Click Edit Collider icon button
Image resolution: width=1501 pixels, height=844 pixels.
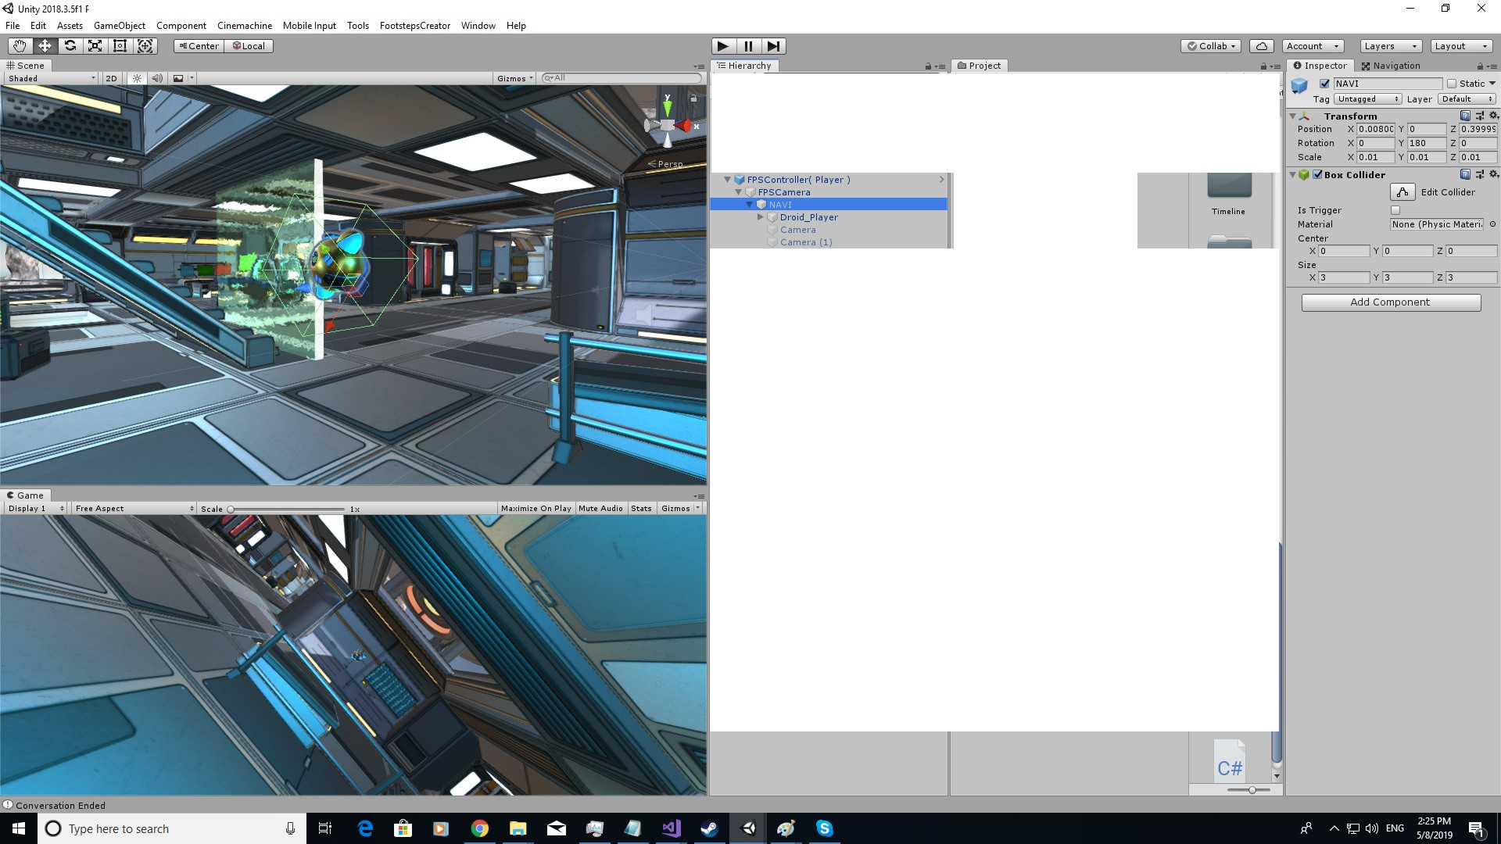[1402, 192]
